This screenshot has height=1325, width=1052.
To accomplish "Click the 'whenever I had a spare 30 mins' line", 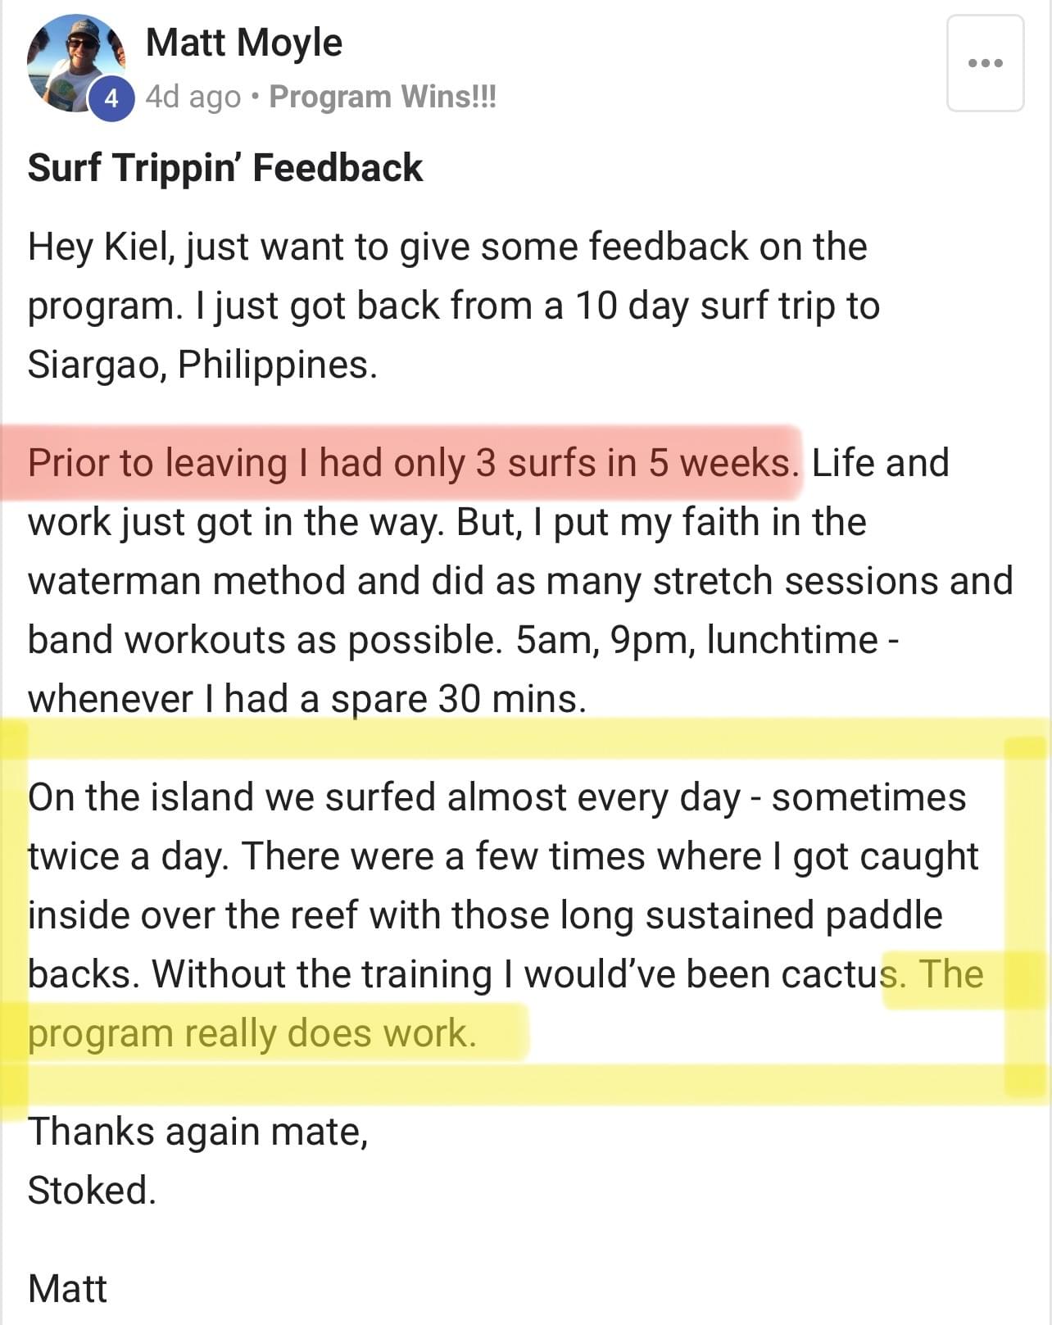I will click(x=307, y=699).
